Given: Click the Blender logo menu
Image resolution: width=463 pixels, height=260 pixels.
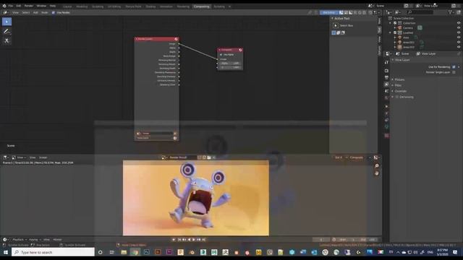Looking at the screenshot, I should pos(4,6).
